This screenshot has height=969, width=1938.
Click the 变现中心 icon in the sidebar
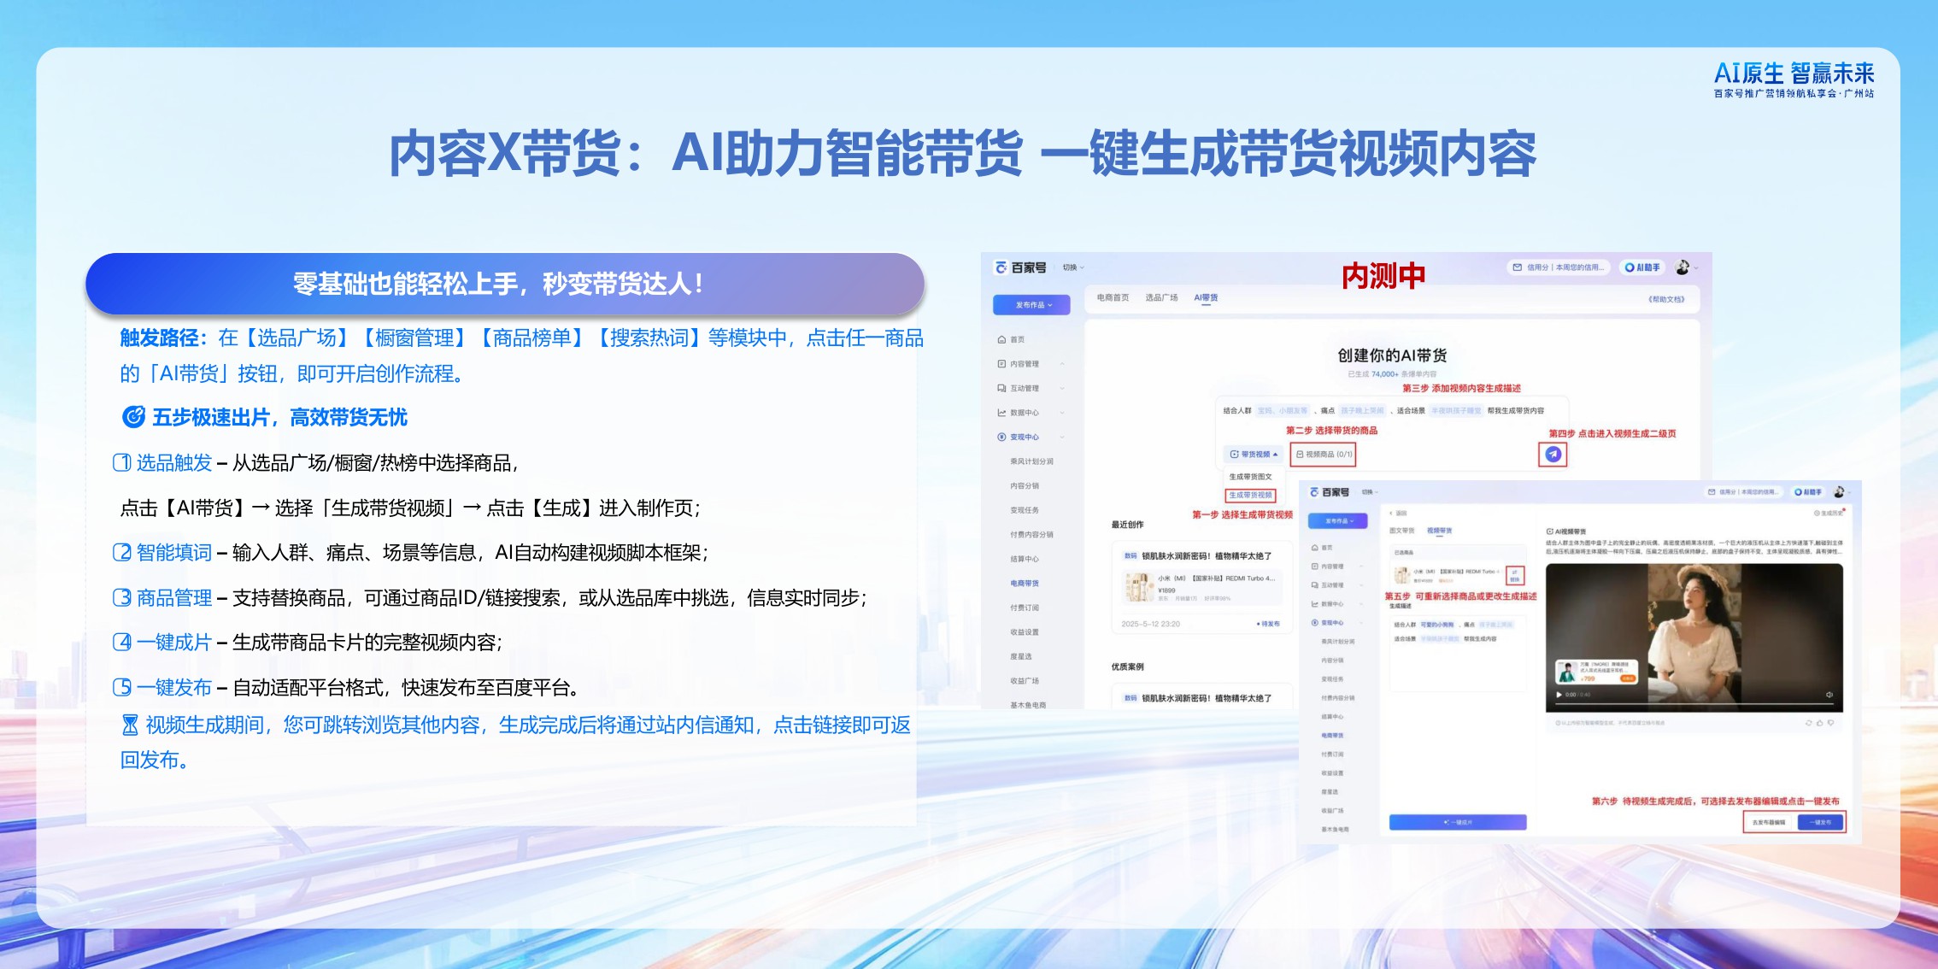pos(1001,437)
